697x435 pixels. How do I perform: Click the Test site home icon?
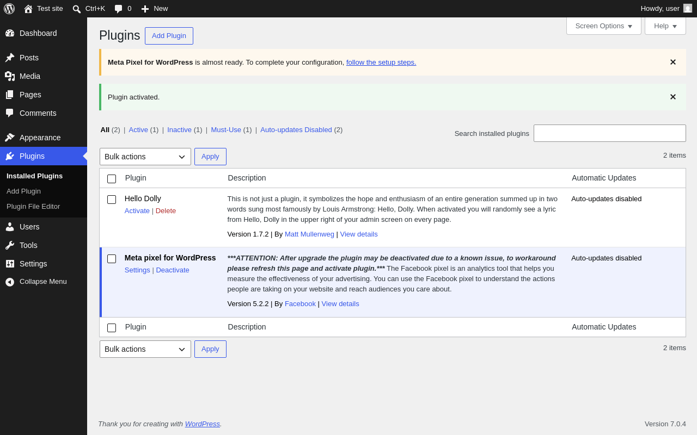click(28, 9)
